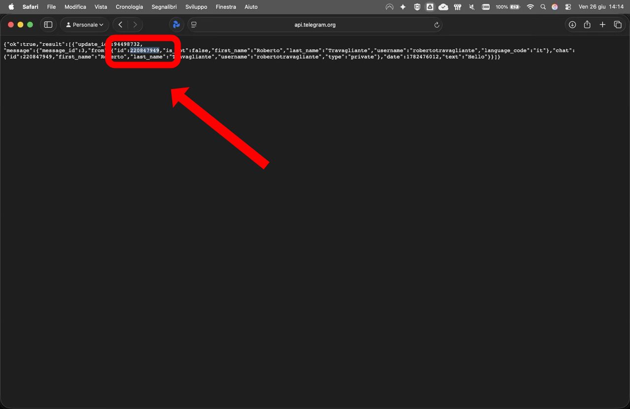This screenshot has height=409, width=630.
Task: Open Control Center
Action: 568,7
